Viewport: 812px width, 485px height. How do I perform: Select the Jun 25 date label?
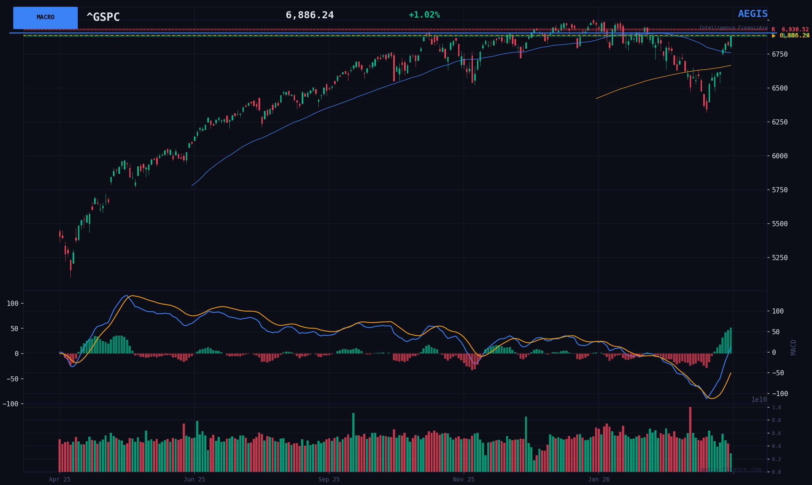(194, 480)
